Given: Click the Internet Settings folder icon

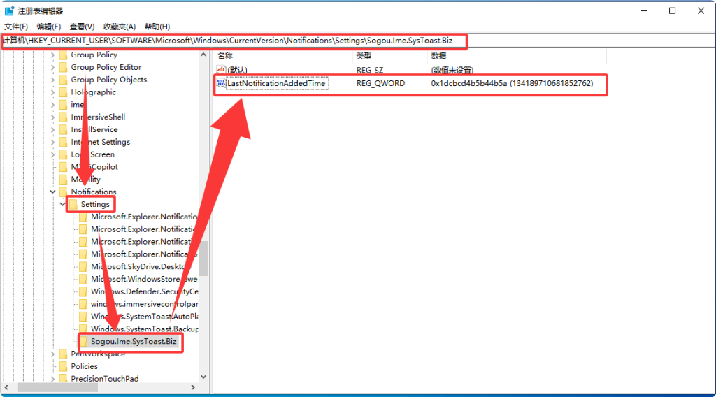Looking at the screenshot, I should [63, 142].
